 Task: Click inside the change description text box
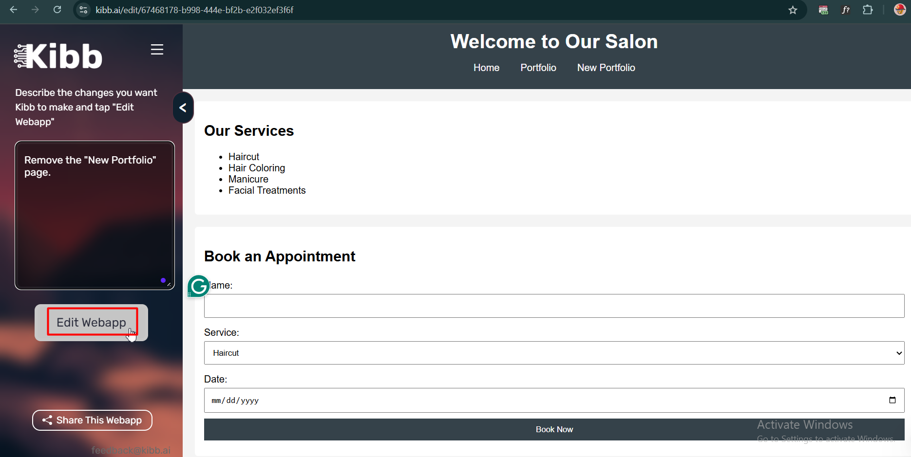pyautogui.click(x=95, y=216)
